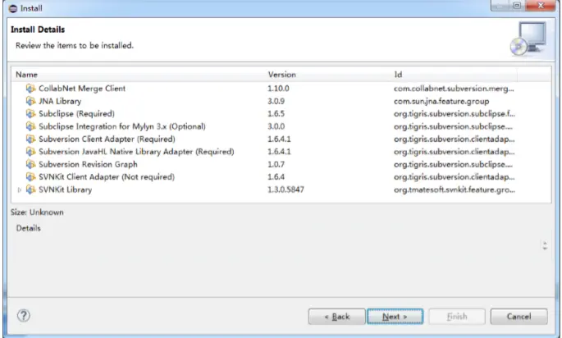Click version 1.6.4 of SVNKit Client Adapter
562x338 pixels.
tap(276, 176)
